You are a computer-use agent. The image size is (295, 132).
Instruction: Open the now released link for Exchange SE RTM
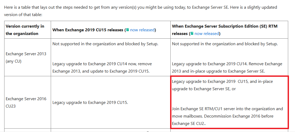pos(207,33)
